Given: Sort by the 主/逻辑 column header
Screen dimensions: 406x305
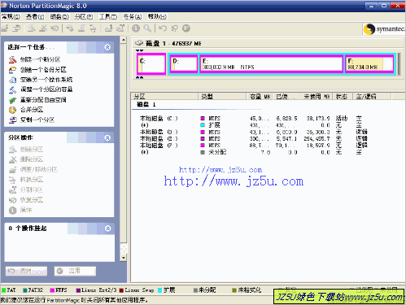Looking at the screenshot, I should click(372, 96).
